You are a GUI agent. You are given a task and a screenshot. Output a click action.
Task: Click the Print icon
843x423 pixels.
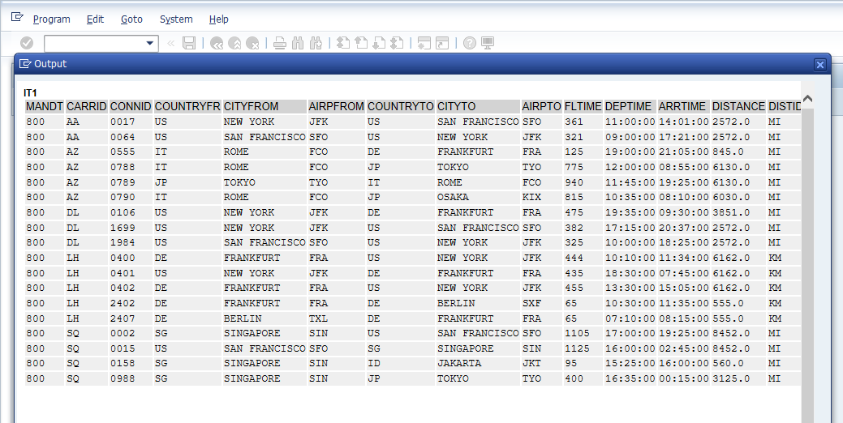pos(280,43)
